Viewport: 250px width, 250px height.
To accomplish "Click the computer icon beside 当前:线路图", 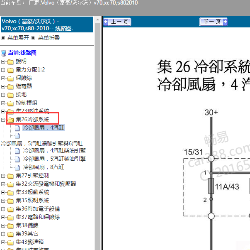I will (3, 53).
